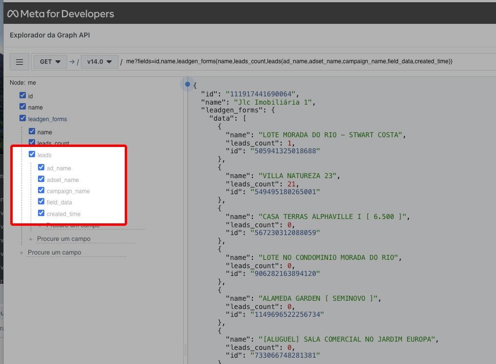Select the leads node in the field tree
Screen dimensions: 496x364
tap(44, 155)
